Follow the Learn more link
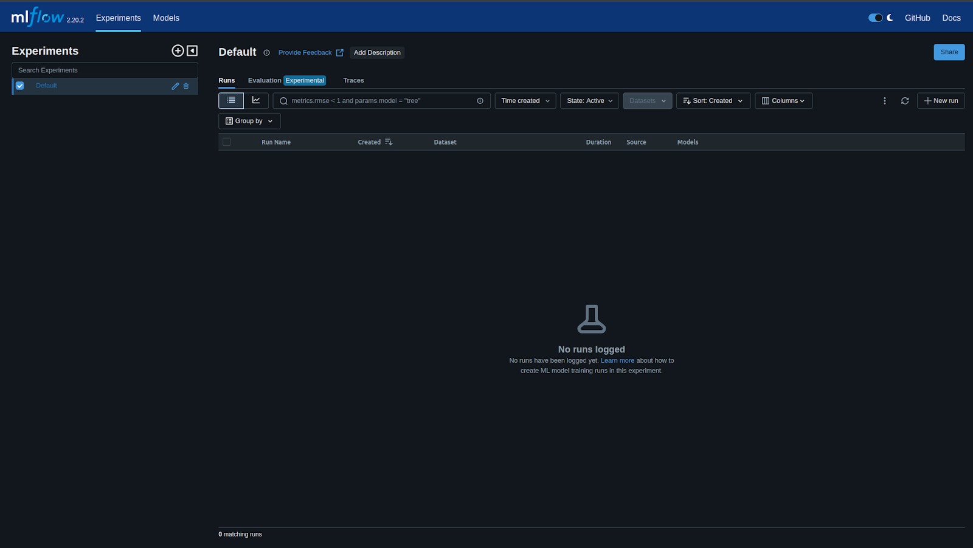973x548 pixels. pyautogui.click(x=617, y=361)
